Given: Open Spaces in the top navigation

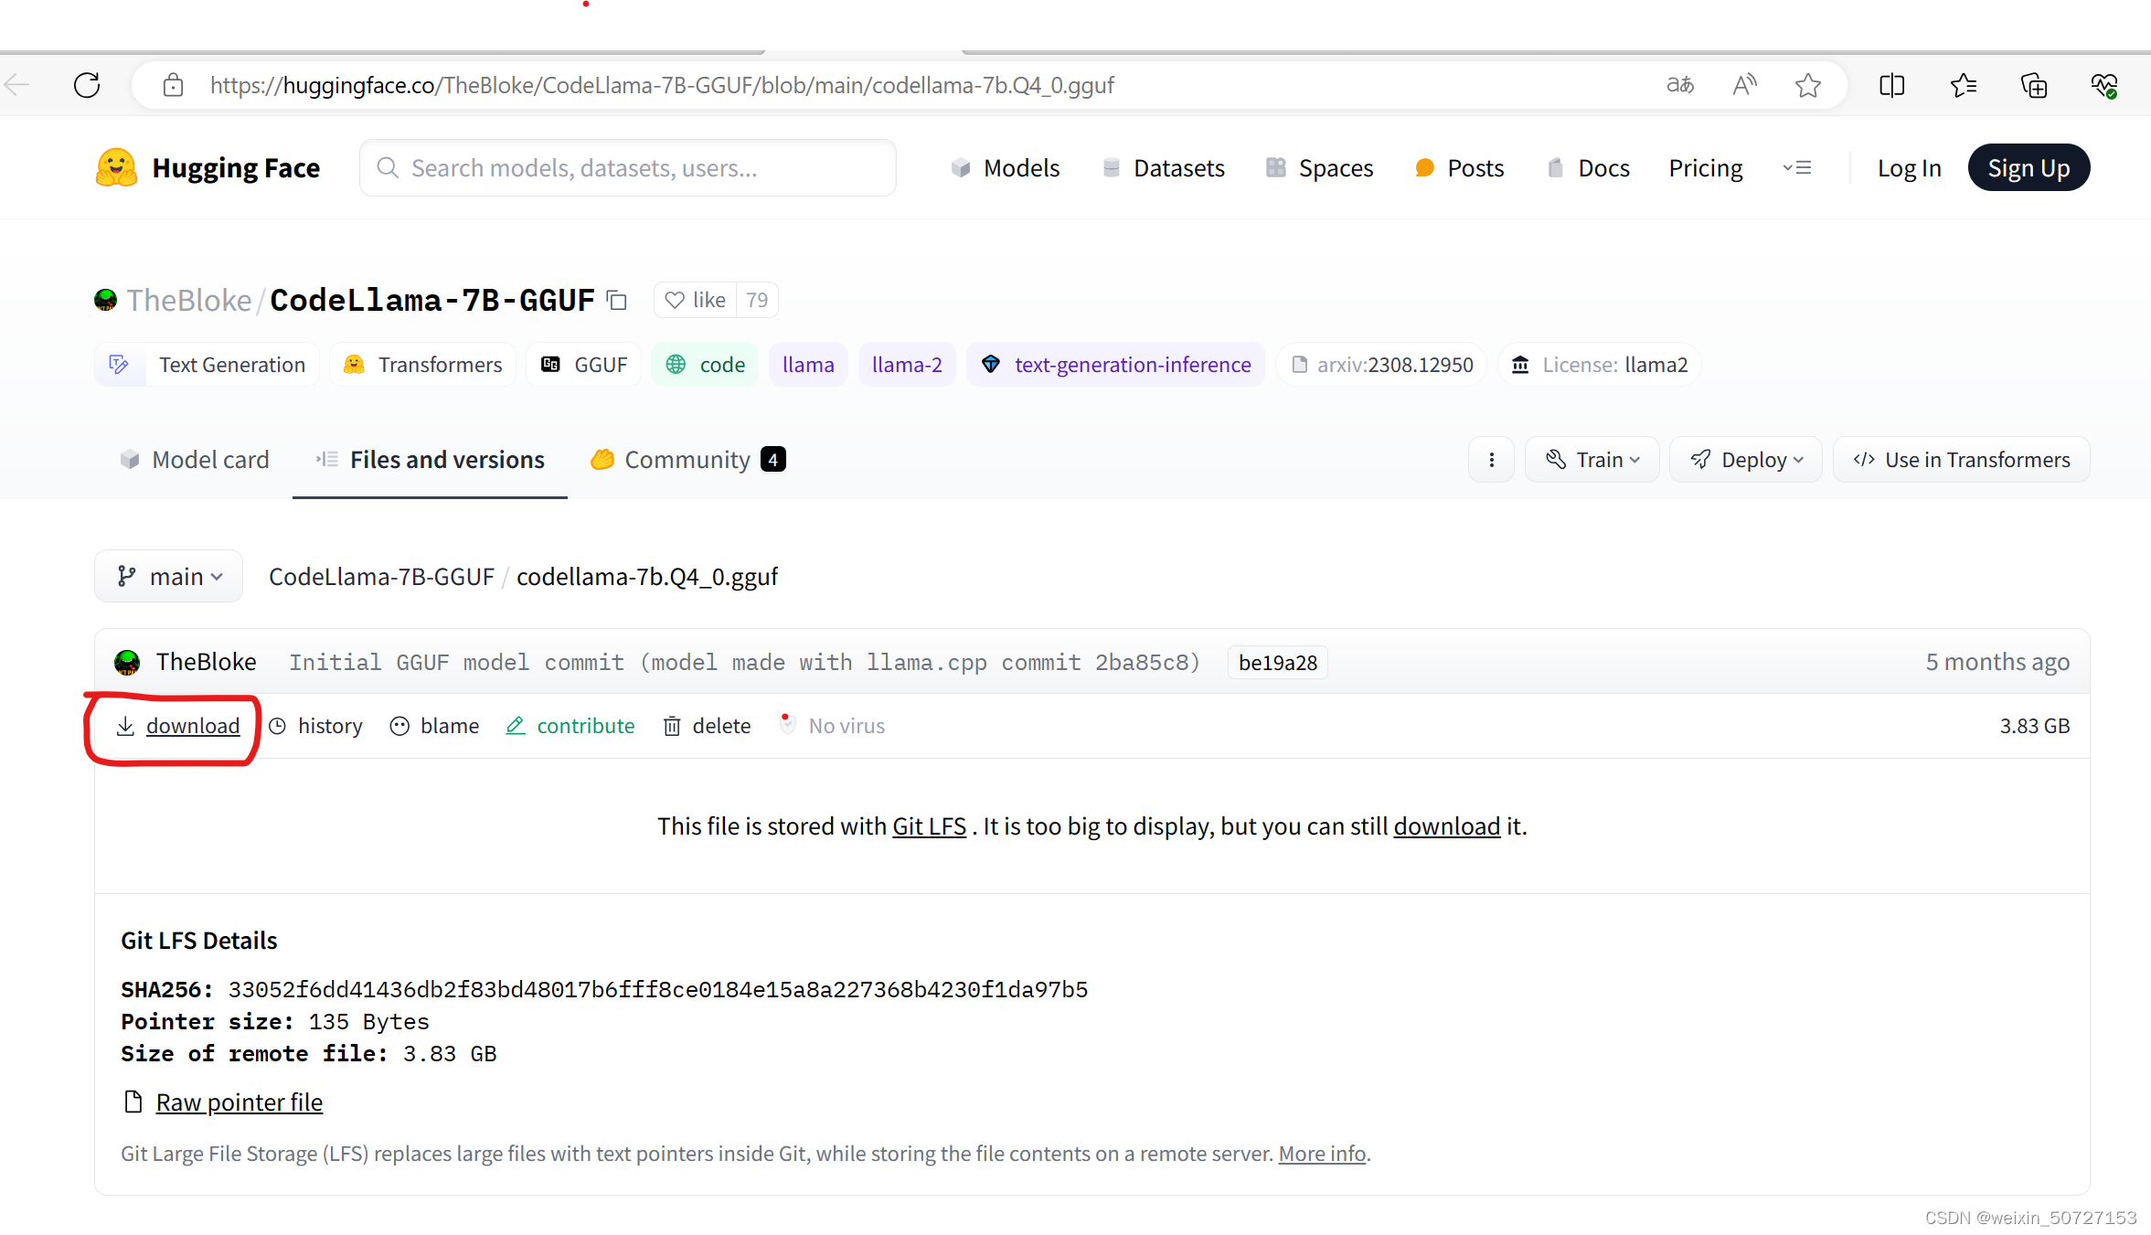Looking at the screenshot, I should pyautogui.click(x=1319, y=167).
